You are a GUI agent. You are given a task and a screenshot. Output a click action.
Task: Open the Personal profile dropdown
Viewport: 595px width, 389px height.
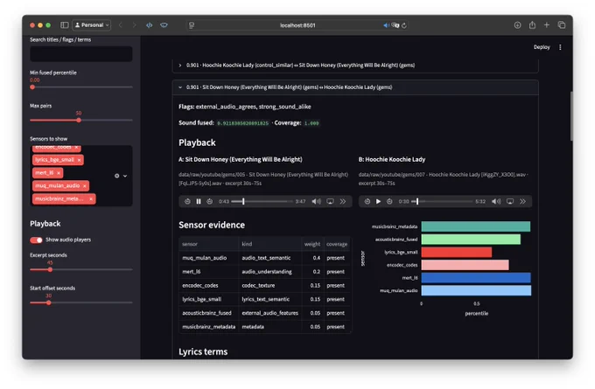click(92, 25)
